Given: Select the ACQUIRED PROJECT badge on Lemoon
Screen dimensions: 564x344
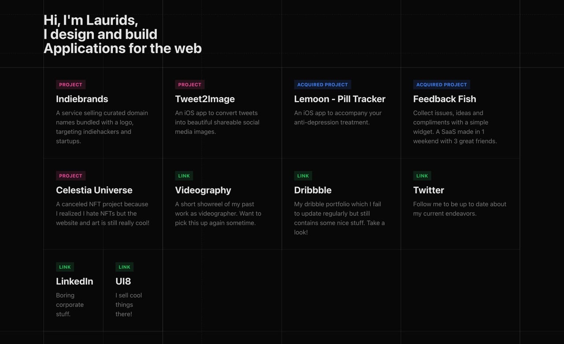Looking at the screenshot, I should tap(323, 84).
